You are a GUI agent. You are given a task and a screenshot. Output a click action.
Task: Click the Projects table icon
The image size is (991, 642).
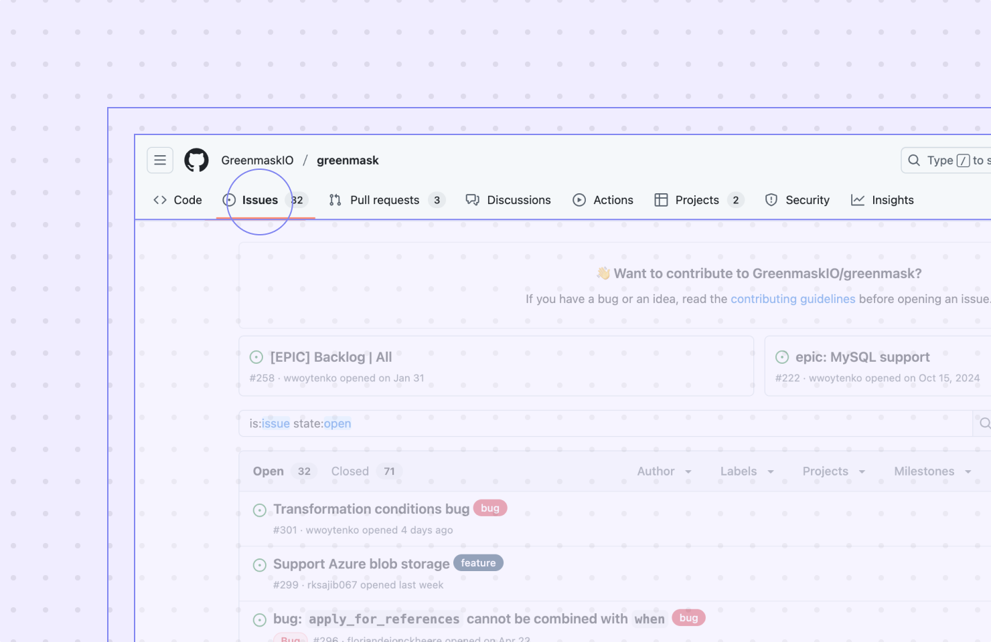click(661, 200)
